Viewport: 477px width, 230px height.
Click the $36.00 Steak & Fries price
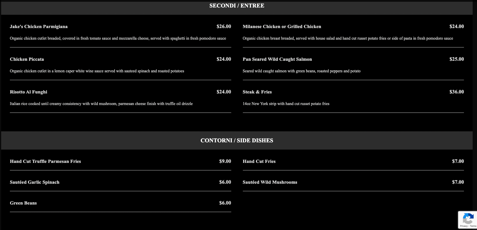click(x=456, y=92)
